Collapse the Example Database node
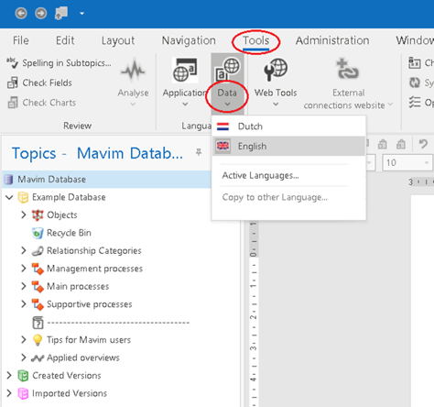Viewport: 434px width, 407px height. click(9, 197)
